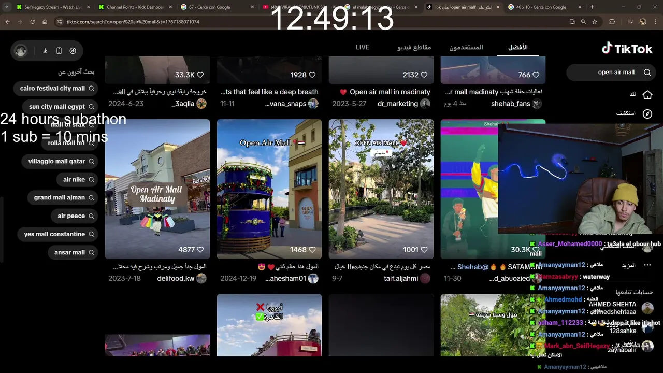Open taif.aljahmi profile avatar
Screen dimensions: 663x373
425,279
